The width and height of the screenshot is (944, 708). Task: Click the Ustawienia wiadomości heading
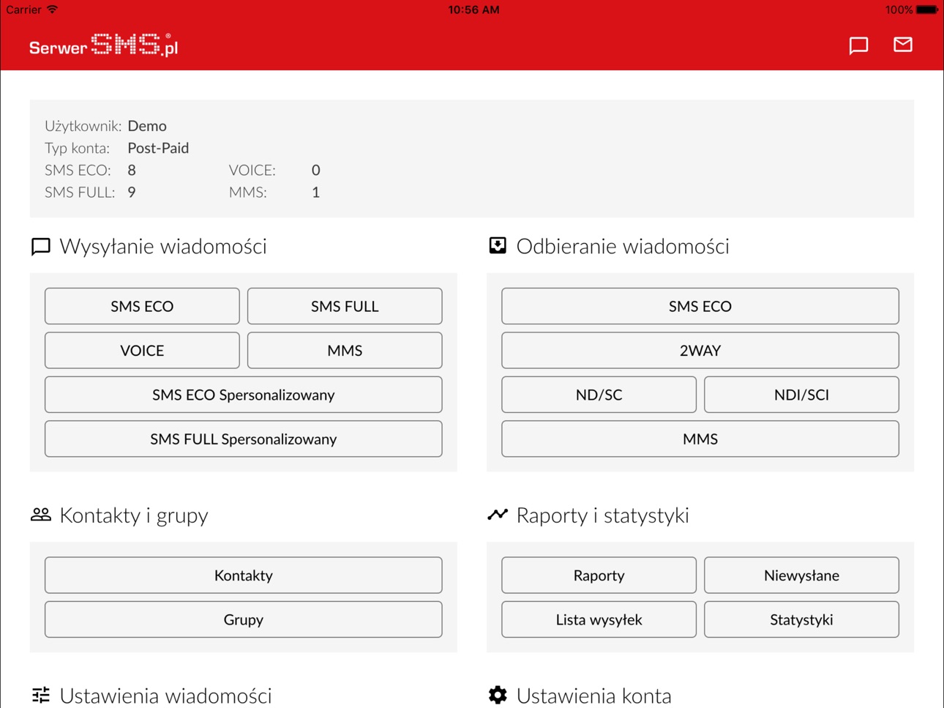[165, 695]
